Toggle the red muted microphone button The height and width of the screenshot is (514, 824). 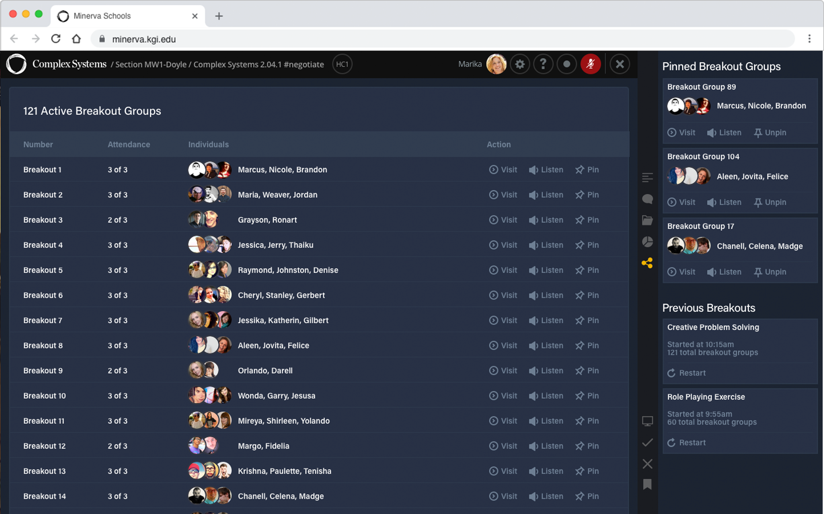tap(590, 64)
